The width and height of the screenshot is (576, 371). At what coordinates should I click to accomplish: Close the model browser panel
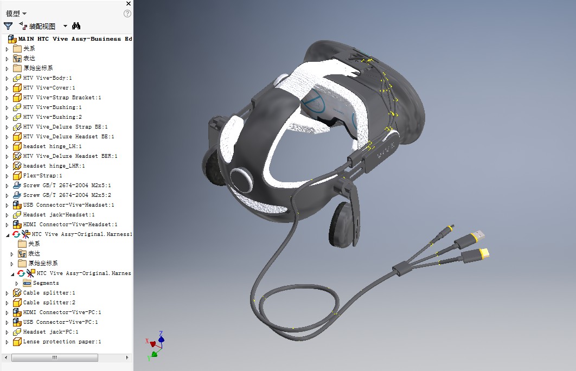(x=128, y=3)
